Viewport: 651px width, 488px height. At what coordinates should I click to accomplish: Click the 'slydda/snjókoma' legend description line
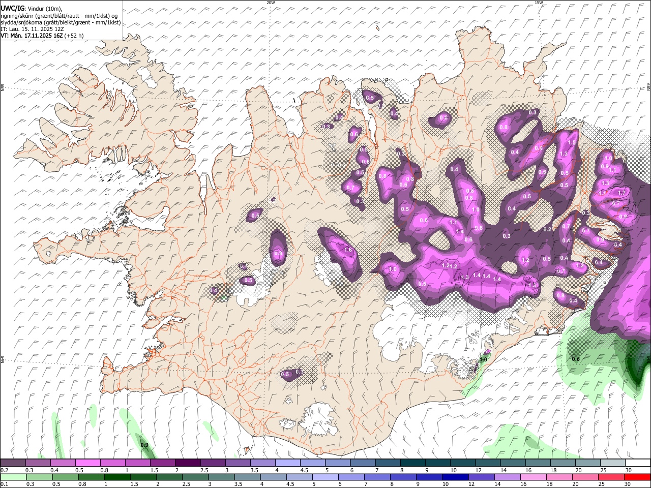point(61,22)
